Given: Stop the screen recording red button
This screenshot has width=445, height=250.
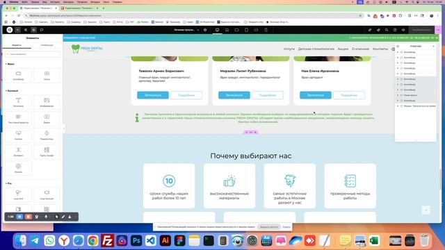Looking at the screenshot, I should 28,217.
